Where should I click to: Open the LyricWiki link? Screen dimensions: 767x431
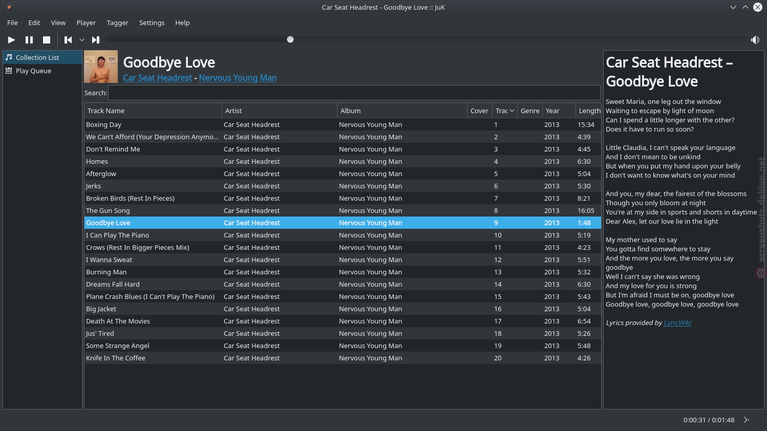[x=677, y=322]
